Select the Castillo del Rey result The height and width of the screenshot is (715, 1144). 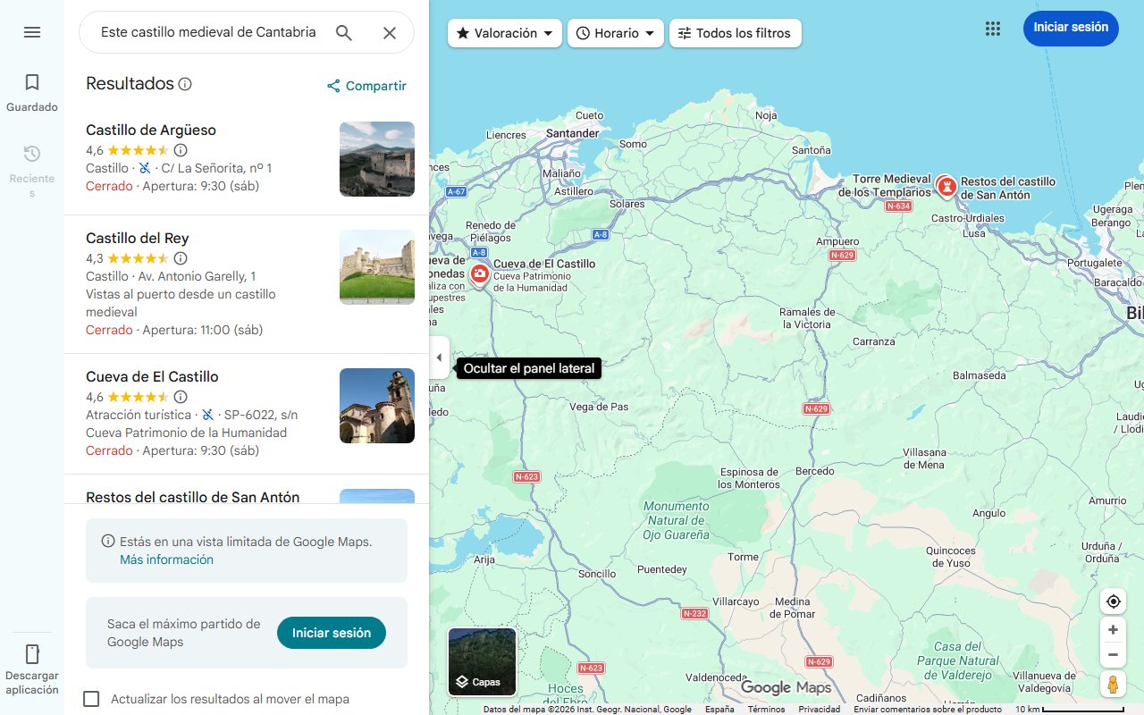click(136, 238)
